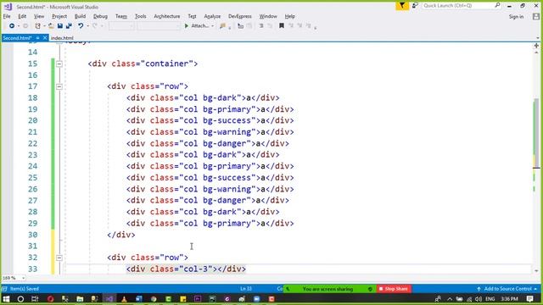The height and width of the screenshot is (305, 543).
Task: Click the volume speaker icon in system tray
Action: tap(479, 299)
